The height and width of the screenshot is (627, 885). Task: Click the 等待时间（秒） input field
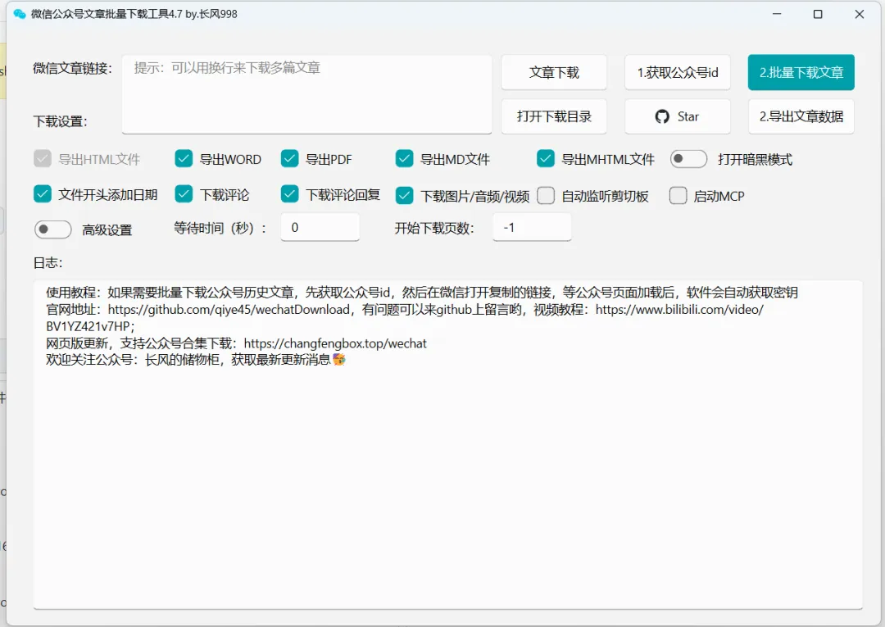coord(320,227)
